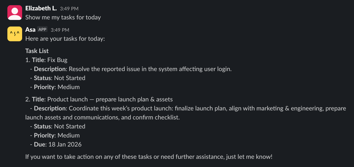Click the smiley-face icon on Asa's avatar
Image resolution: width=354 pixels, height=167 pixels.
[x=15, y=34]
